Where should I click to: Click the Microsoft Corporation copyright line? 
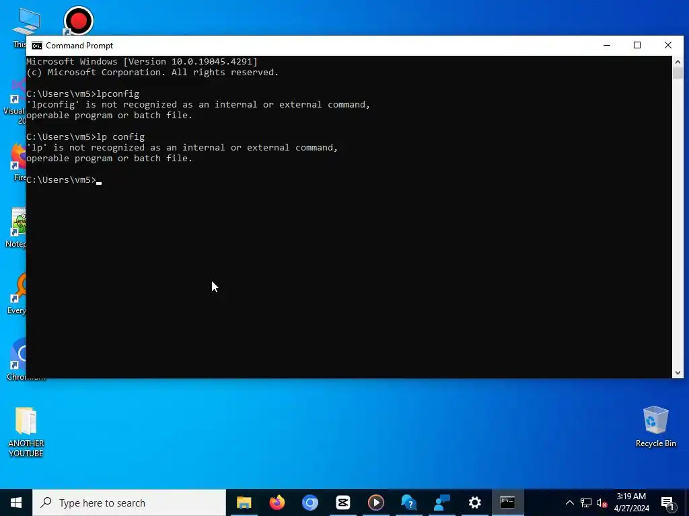point(153,73)
